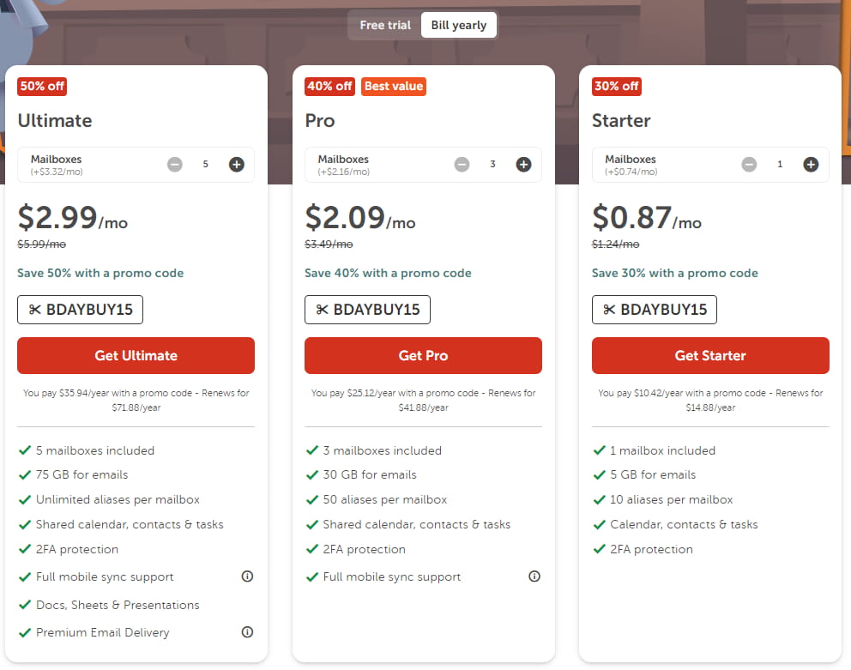
Task: Decrease Starter mailboxes with minus control
Action: (749, 164)
